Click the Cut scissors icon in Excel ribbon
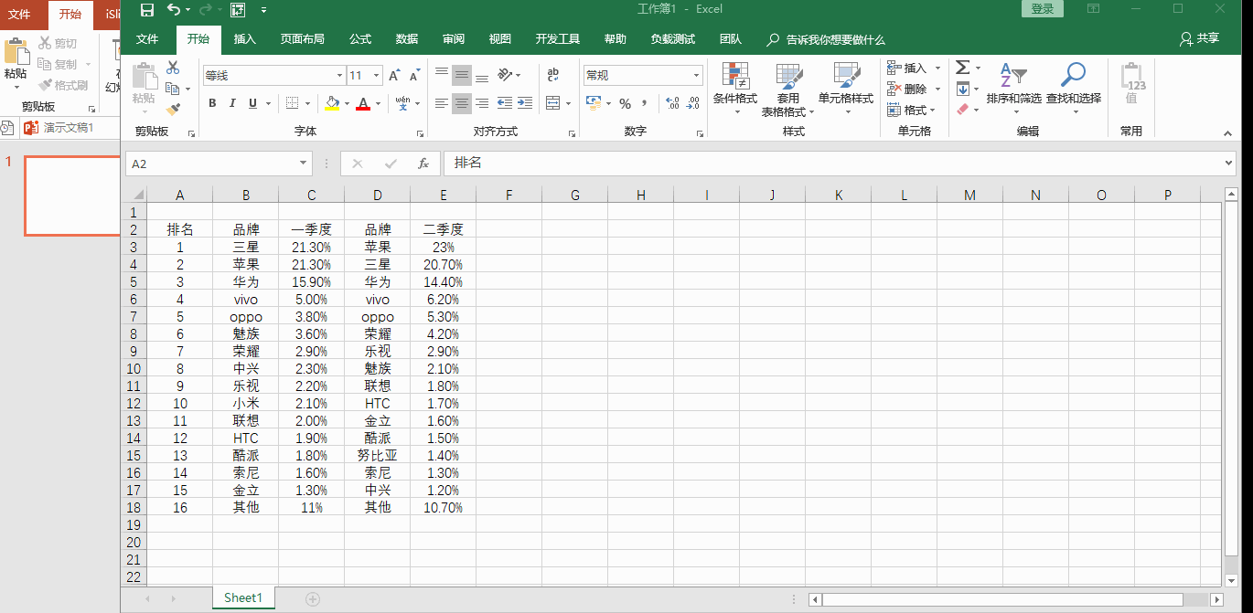The image size is (1253, 613). point(173,68)
